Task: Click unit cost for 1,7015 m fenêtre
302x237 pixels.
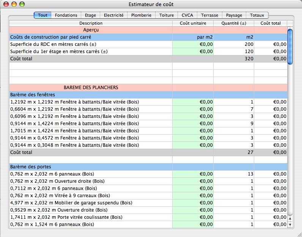Action: click(x=193, y=130)
